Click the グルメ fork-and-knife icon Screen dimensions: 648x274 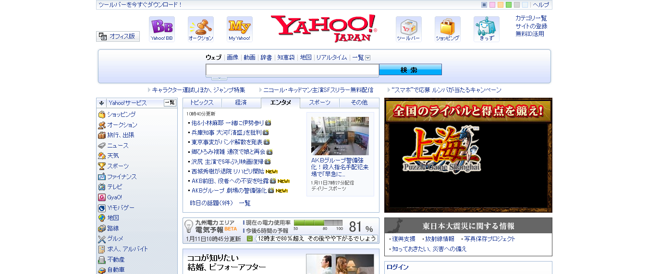tap(102, 239)
